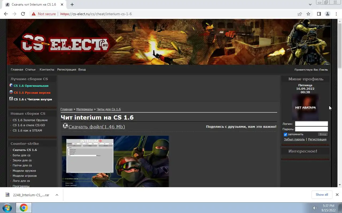Open Боты для cs link
342x213 pixels.
21,155
